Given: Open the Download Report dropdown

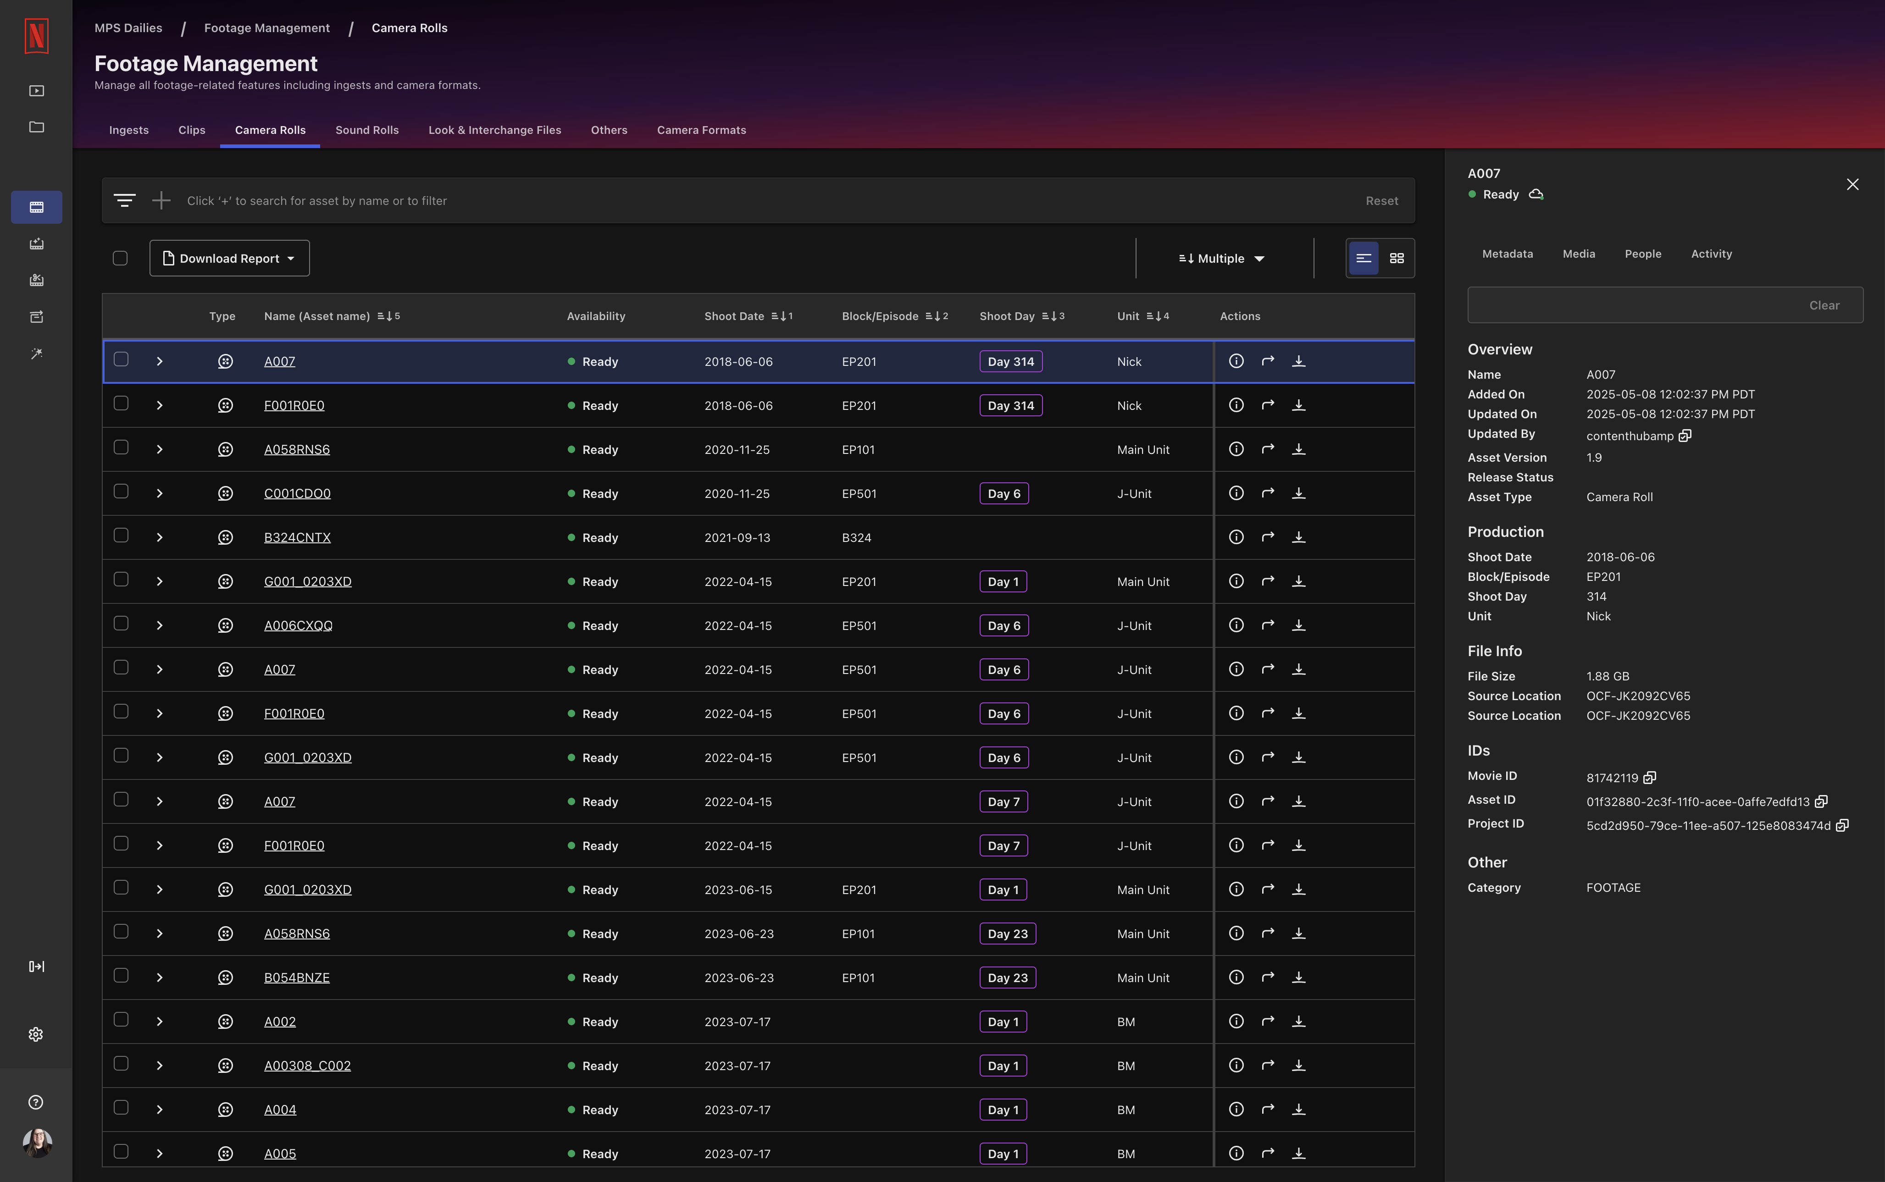Looking at the screenshot, I should pyautogui.click(x=229, y=257).
